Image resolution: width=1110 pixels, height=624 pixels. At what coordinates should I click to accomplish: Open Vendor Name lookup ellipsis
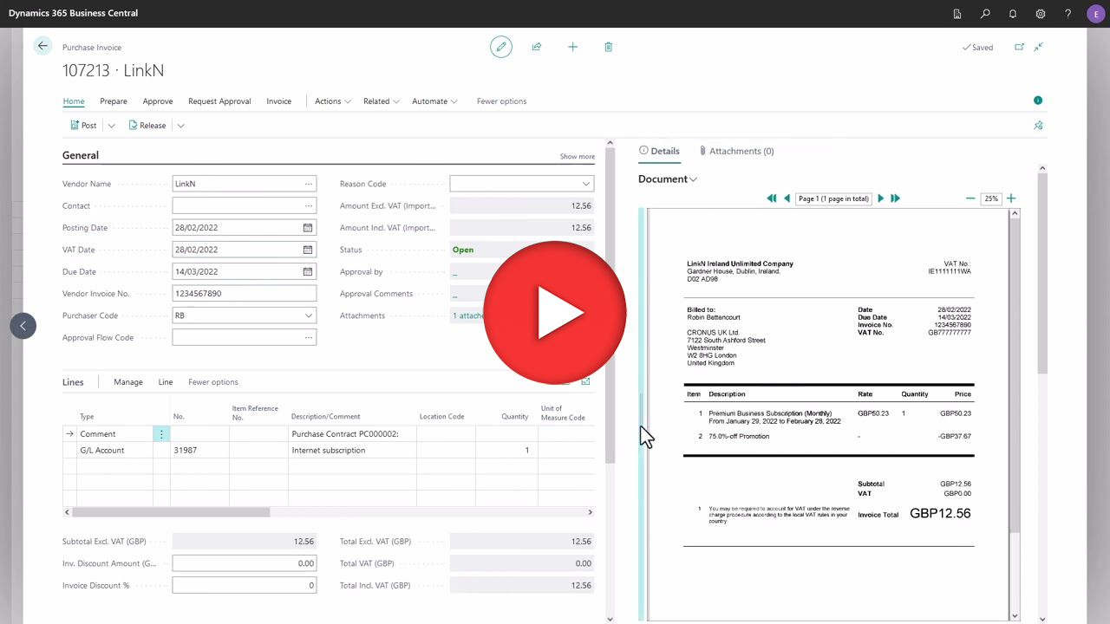(x=308, y=184)
